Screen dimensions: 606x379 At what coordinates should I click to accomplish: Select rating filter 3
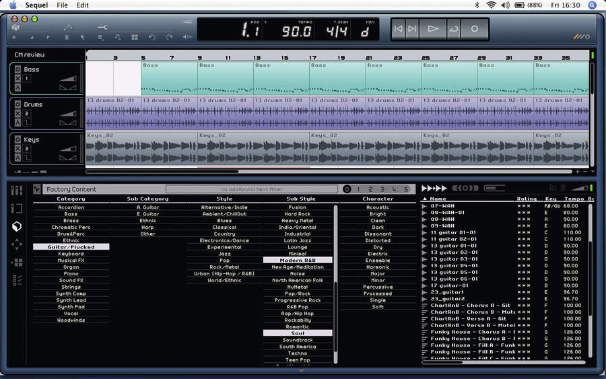pos(382,189)
